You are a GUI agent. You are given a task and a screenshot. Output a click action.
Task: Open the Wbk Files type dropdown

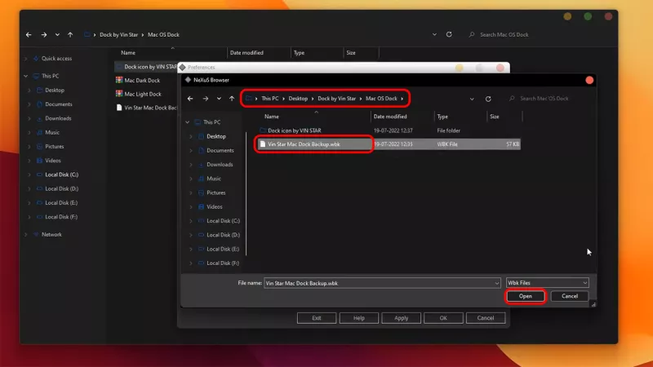point(547,283)
